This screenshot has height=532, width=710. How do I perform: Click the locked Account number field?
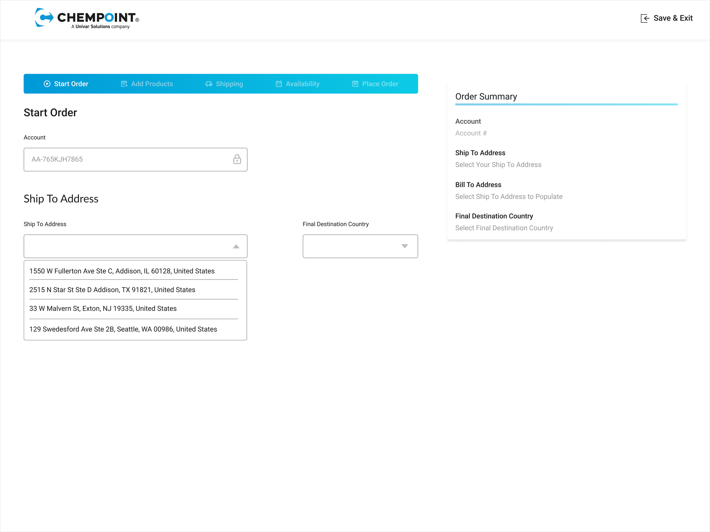[x=135, y=159]
